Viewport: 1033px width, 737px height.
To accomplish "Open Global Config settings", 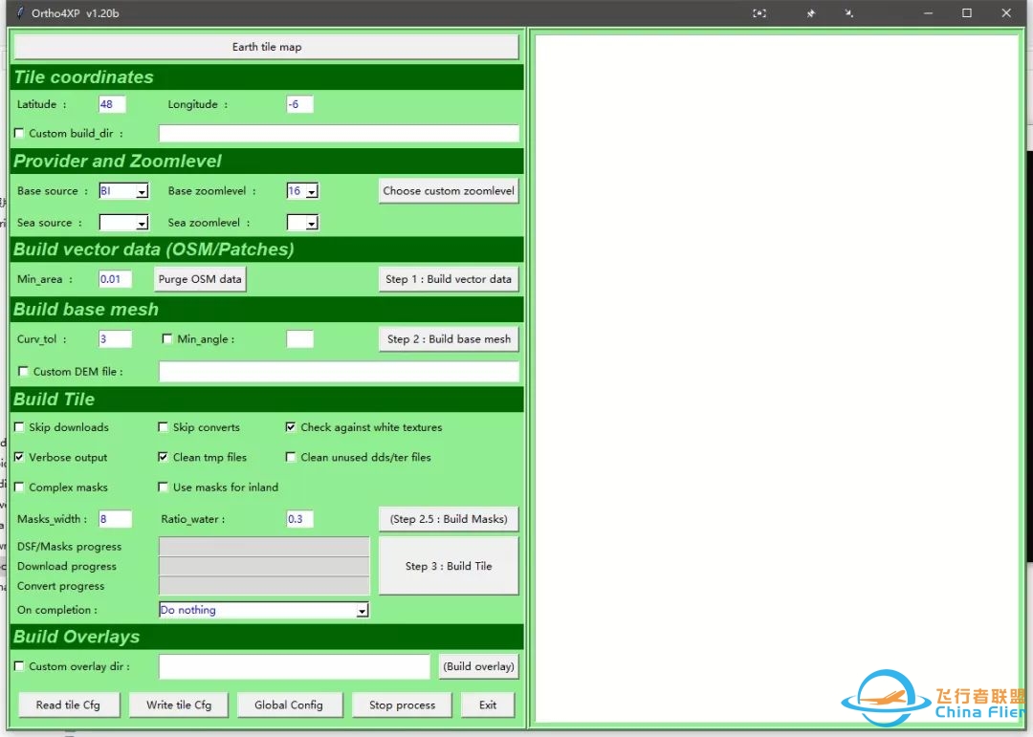I will coord(289,705).
